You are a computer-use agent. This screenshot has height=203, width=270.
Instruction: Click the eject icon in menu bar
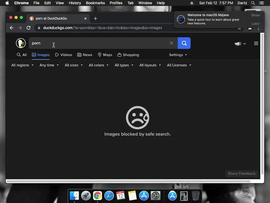point(192,3)
